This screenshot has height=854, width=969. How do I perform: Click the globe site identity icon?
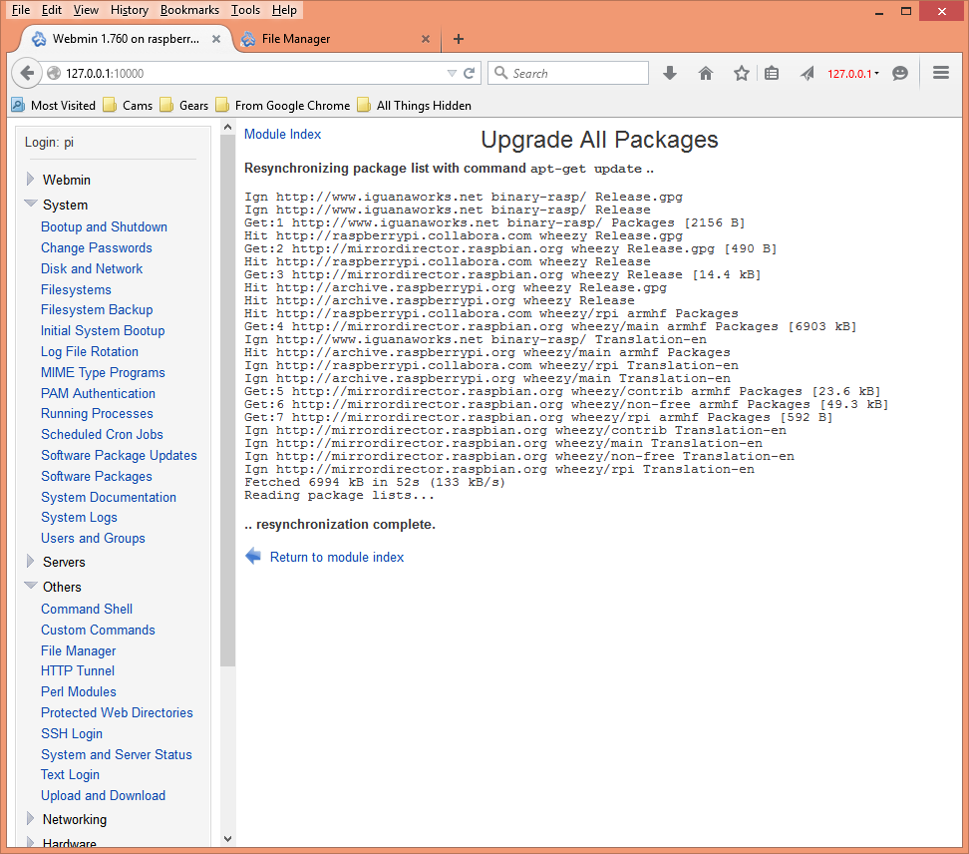tap(54, 73)
